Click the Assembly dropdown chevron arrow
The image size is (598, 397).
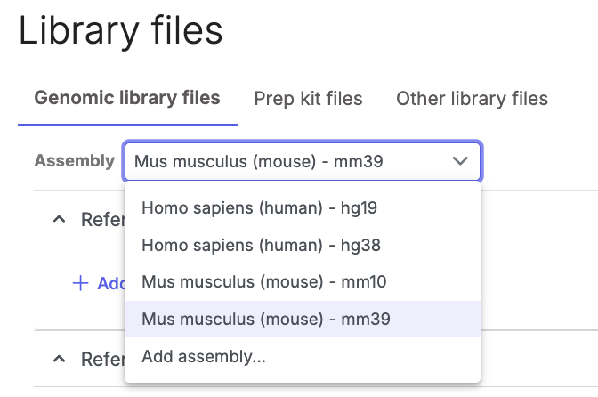(x=460, y=161)
